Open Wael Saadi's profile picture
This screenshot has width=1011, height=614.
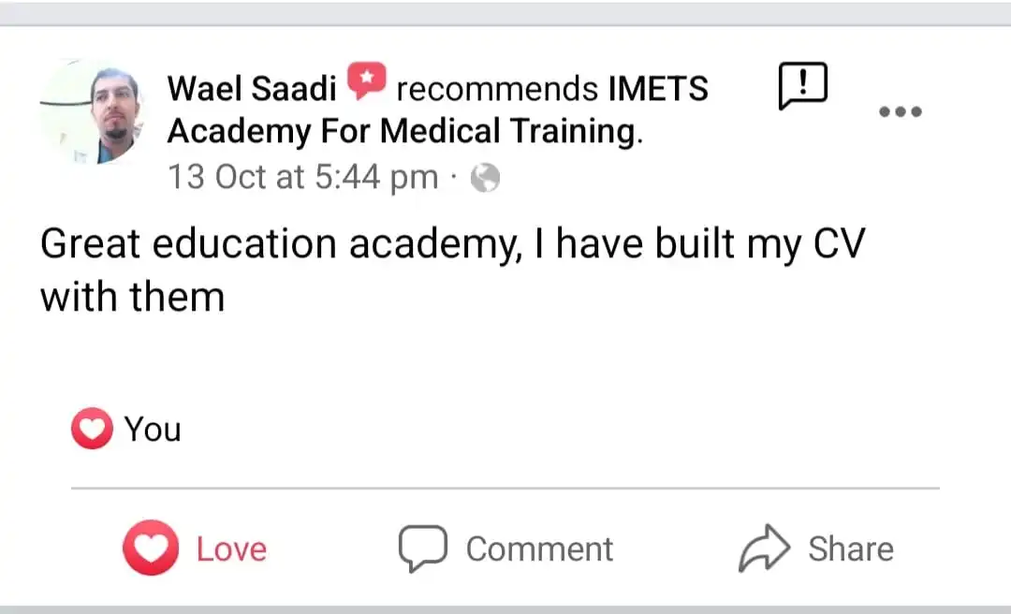94,114
